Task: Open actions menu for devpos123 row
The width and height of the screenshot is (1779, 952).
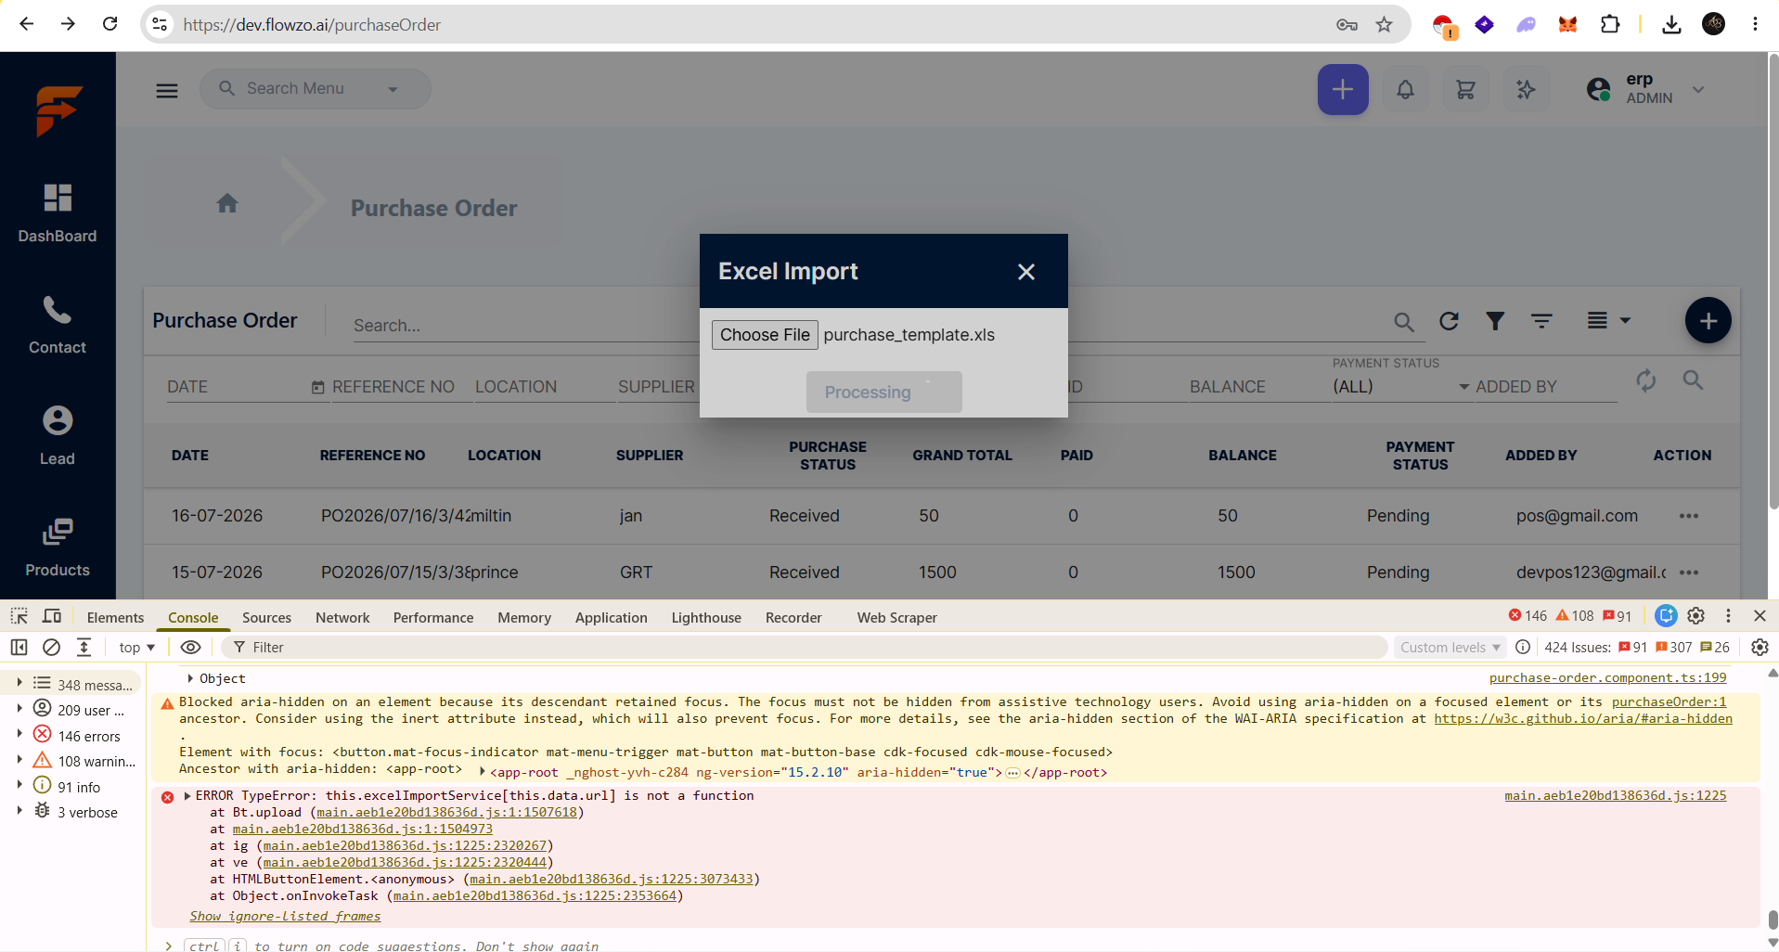Action: 1689,572
